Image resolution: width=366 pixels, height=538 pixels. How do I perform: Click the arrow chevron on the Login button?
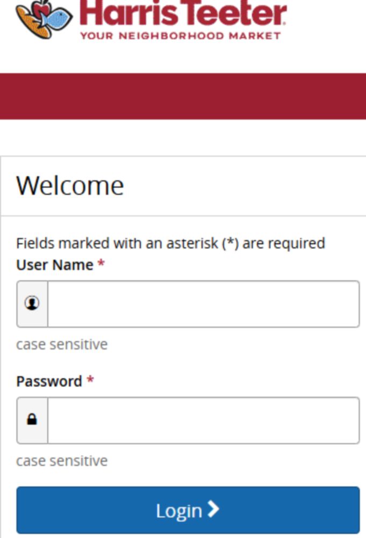pos(214,509)
